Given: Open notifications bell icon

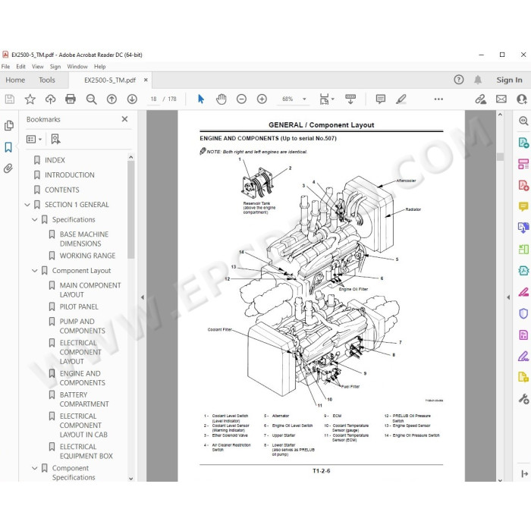Looking at the screenshot, I should click(x=478, y=80).
